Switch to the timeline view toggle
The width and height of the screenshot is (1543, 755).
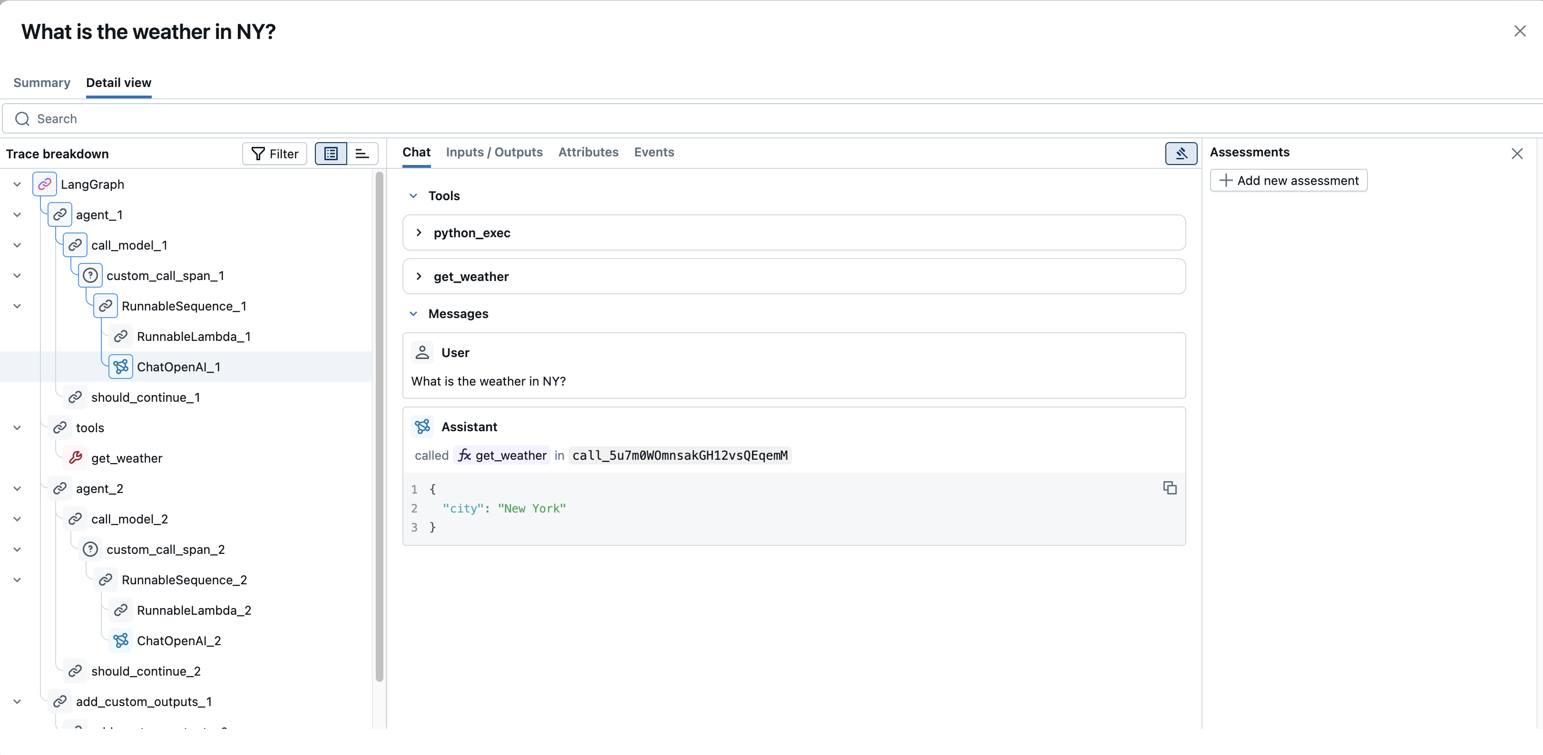pos(362,153)
